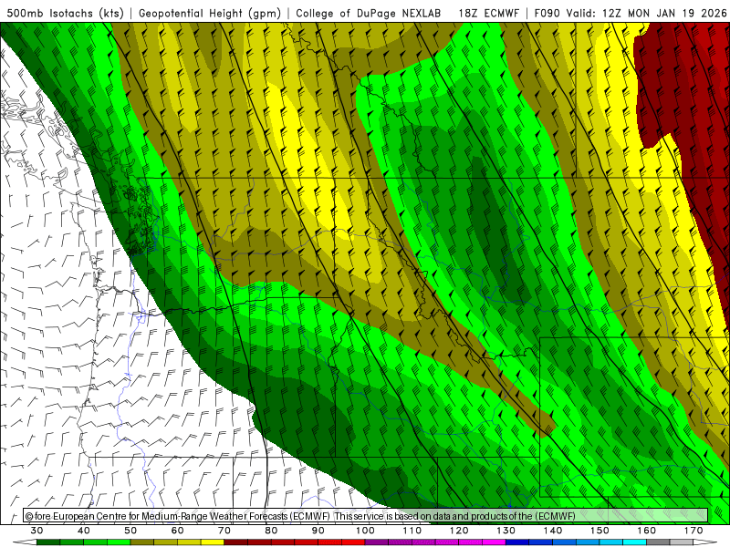Click the legend label 170
Screen dimensions: 730x547
693,531
